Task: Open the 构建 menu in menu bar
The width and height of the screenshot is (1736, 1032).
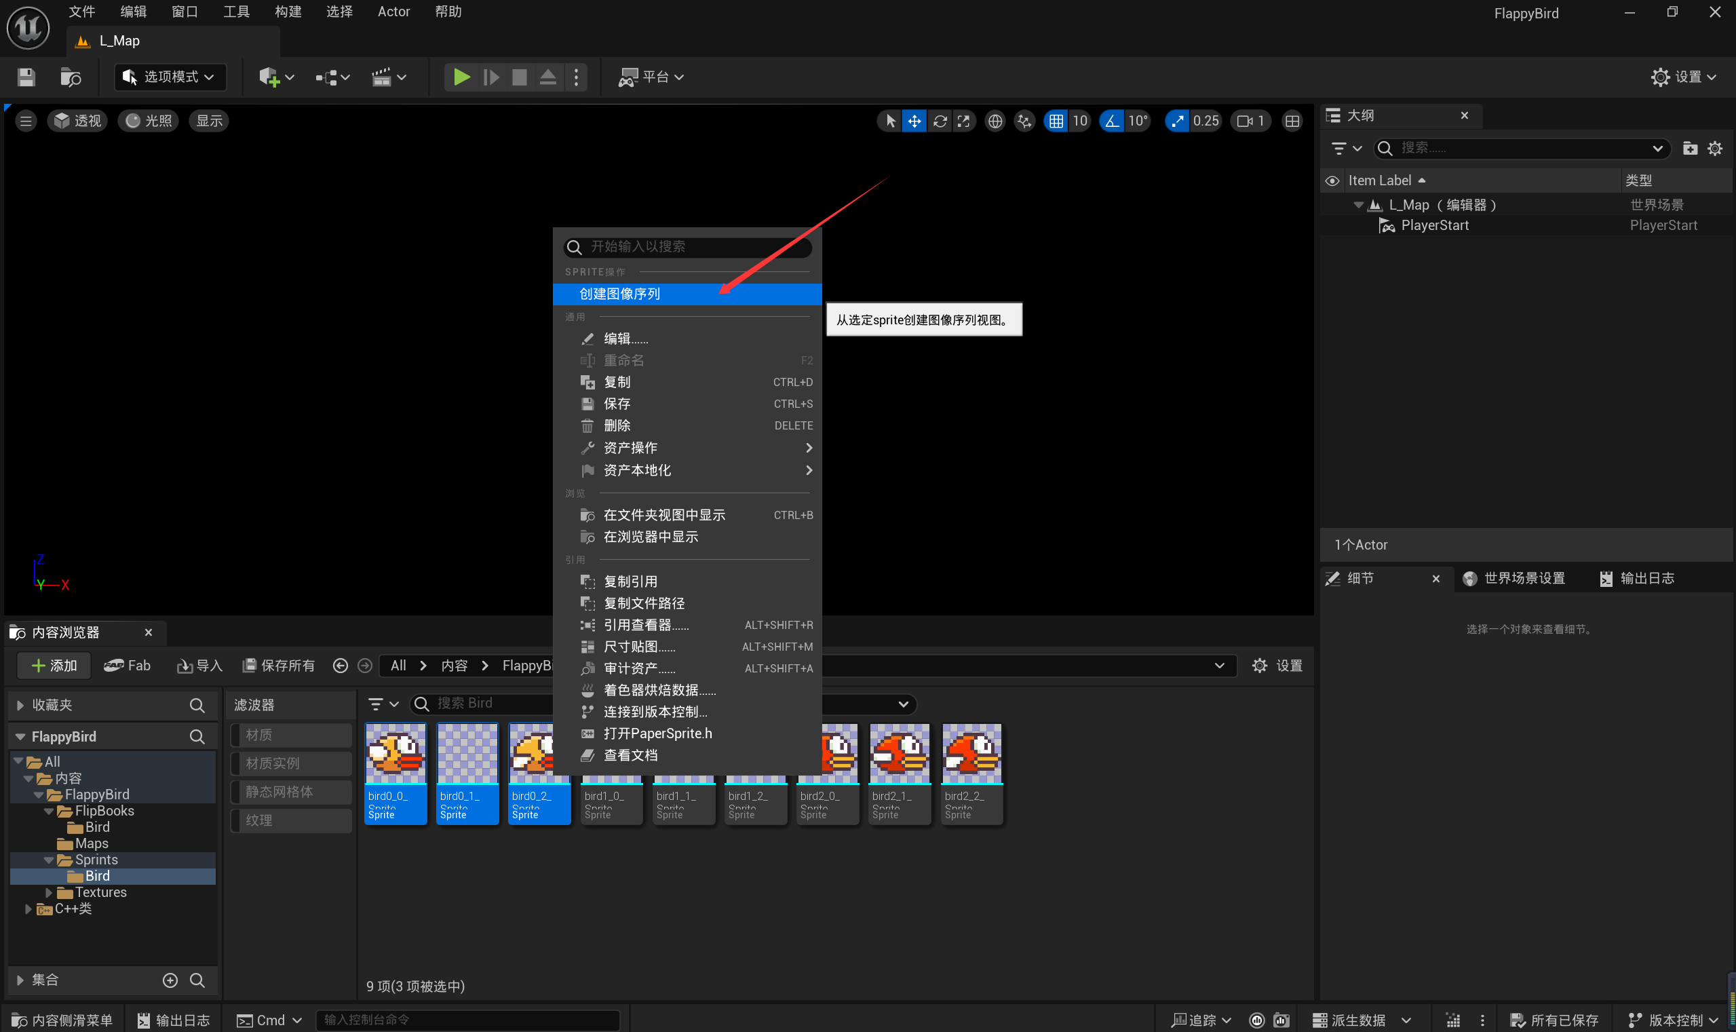Action: (x=288, y=12)
